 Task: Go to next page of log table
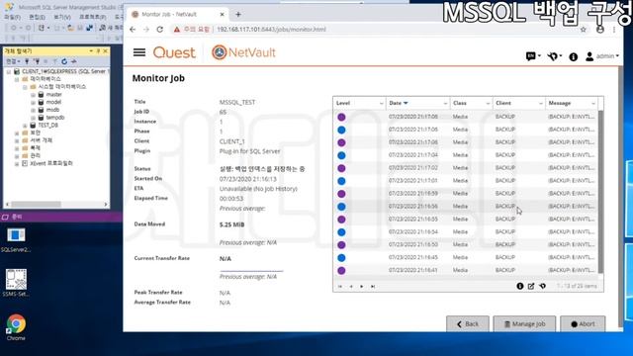tap(362, 286)
